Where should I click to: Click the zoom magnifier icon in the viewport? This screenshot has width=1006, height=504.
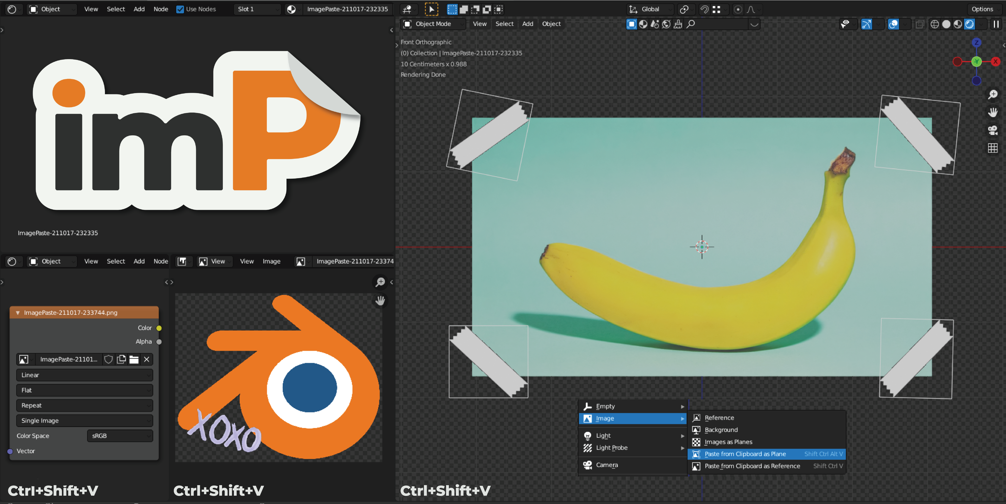click(x=992, y=94)
